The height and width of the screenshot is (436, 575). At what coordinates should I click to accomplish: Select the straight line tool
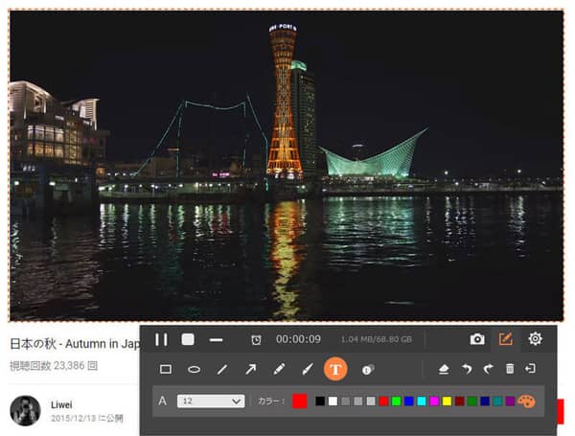pyautogui.click(x=222, y=369)
